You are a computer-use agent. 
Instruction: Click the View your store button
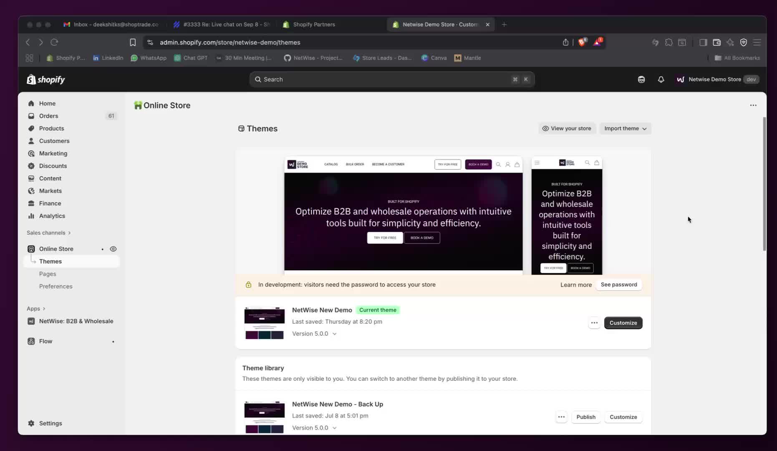pos(567,129)
